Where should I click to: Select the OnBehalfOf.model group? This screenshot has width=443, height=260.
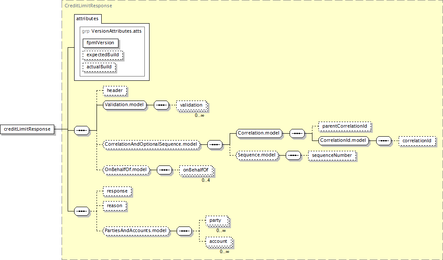[x=126, y=170]
